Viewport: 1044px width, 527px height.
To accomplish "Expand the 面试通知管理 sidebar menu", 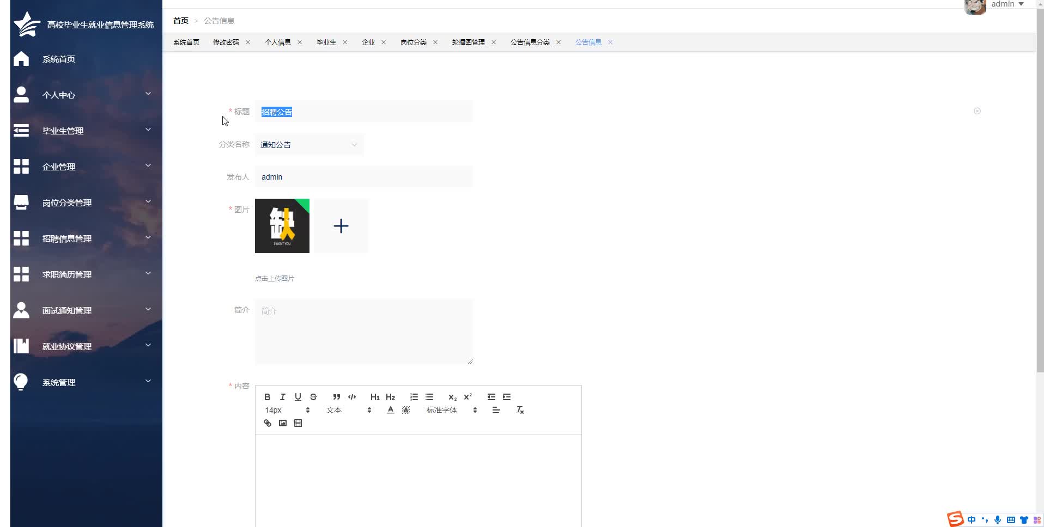I will point(86,310).
